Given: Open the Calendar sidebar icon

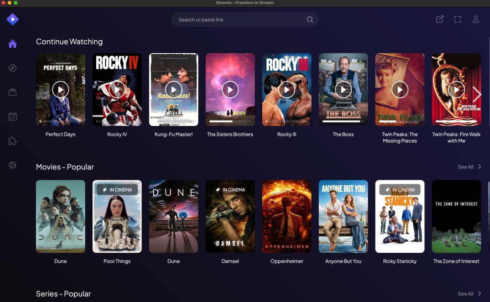Looking at the screenshot, I should click(12, 116).
